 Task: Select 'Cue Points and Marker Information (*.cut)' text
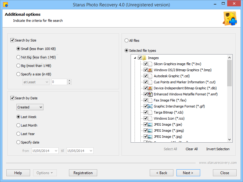coord(185,82)
